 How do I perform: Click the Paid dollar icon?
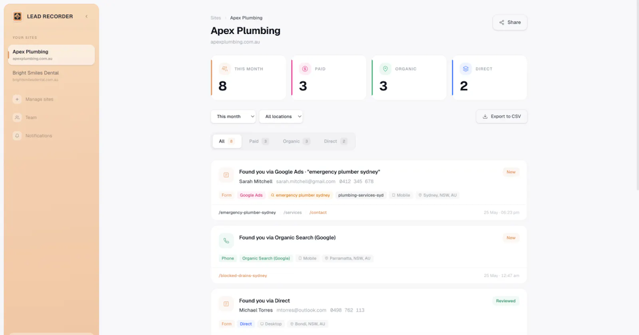pyautogui.click(x=305, y=69)
